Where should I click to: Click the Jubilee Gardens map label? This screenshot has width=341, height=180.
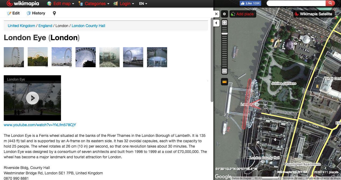(284, 83)
